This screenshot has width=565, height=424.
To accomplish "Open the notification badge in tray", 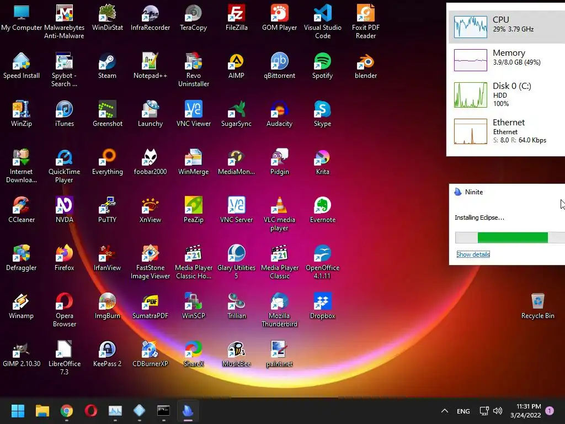I will click(550, 410).
